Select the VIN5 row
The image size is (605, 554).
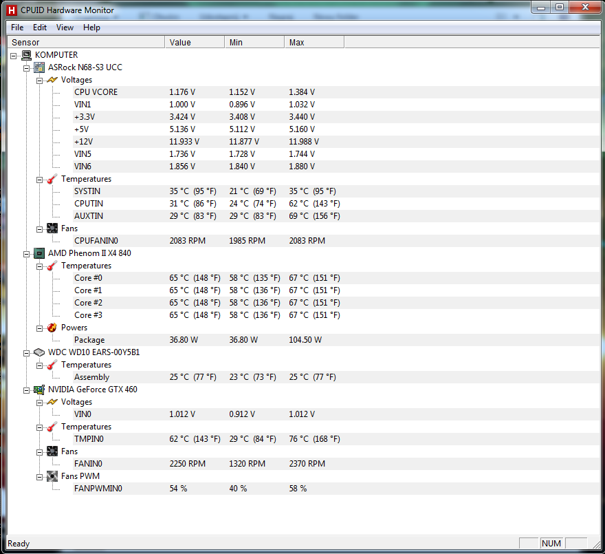(x=336, y=154)
